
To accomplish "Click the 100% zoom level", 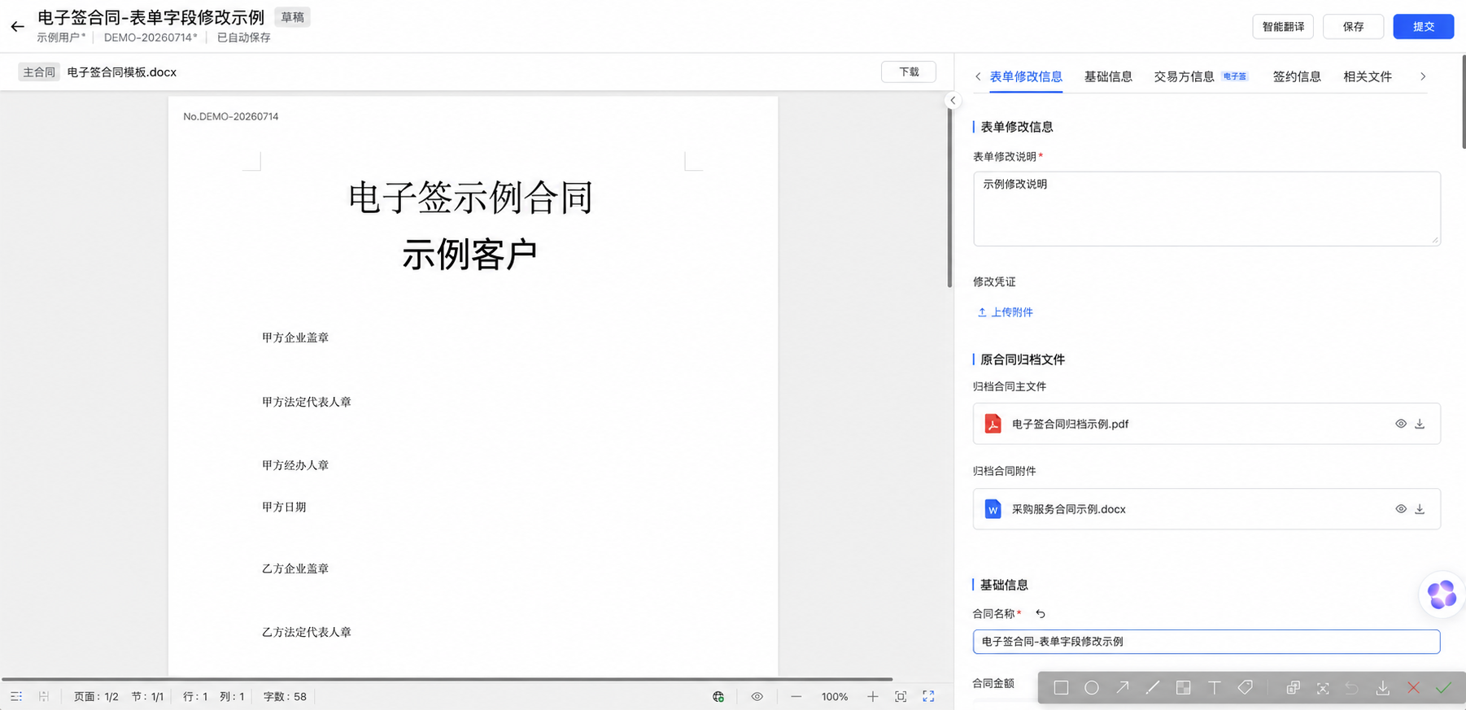I will 835,697.
